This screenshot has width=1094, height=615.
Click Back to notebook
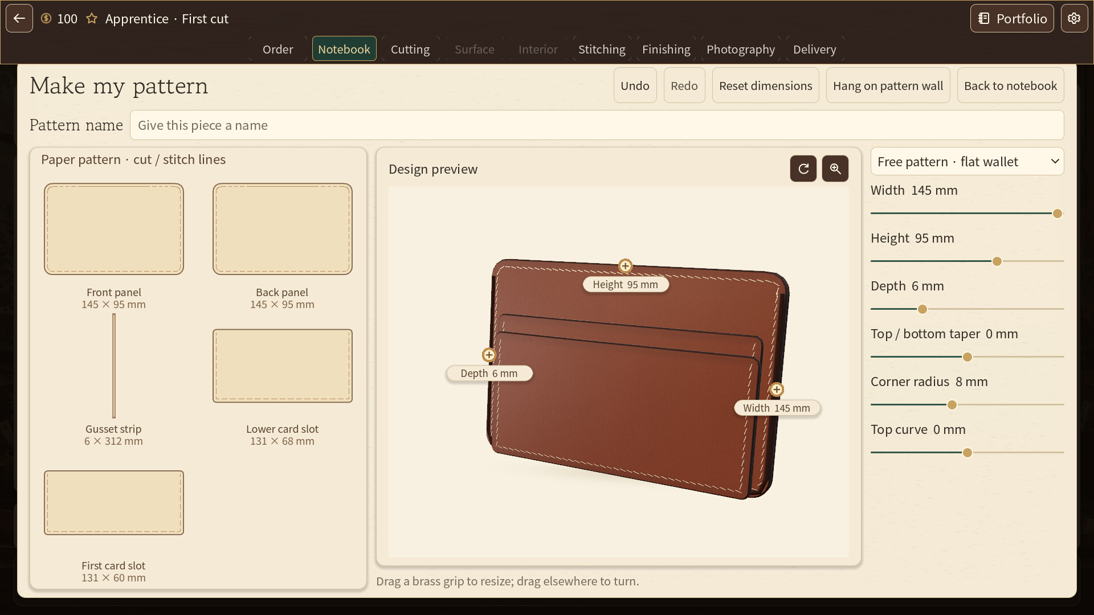(1010, 85)
